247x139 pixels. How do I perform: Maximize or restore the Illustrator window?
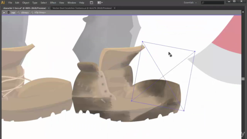click(x=234, y=2)
